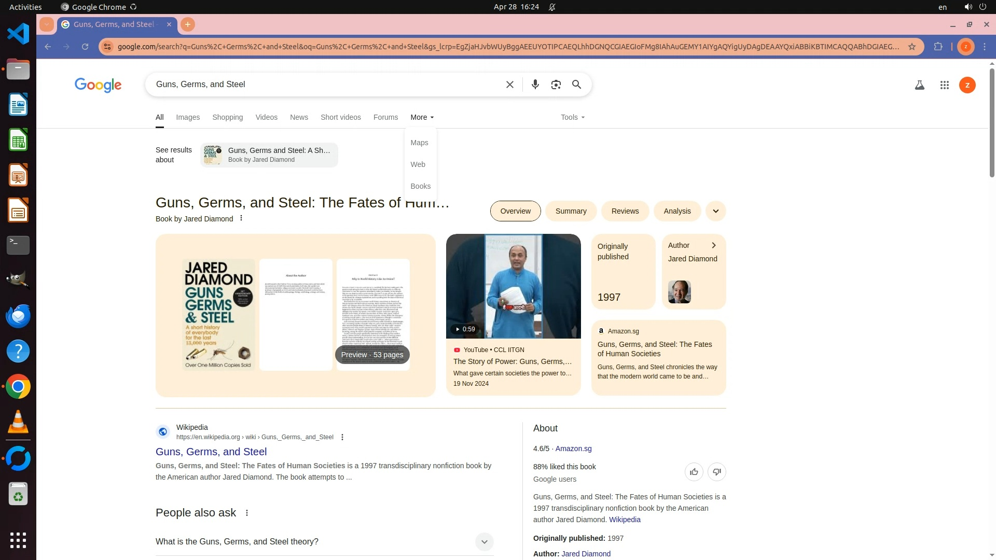Dislike this book with thumbs down
This screenshot has width=996, height=560.
(x=716, y=472)
